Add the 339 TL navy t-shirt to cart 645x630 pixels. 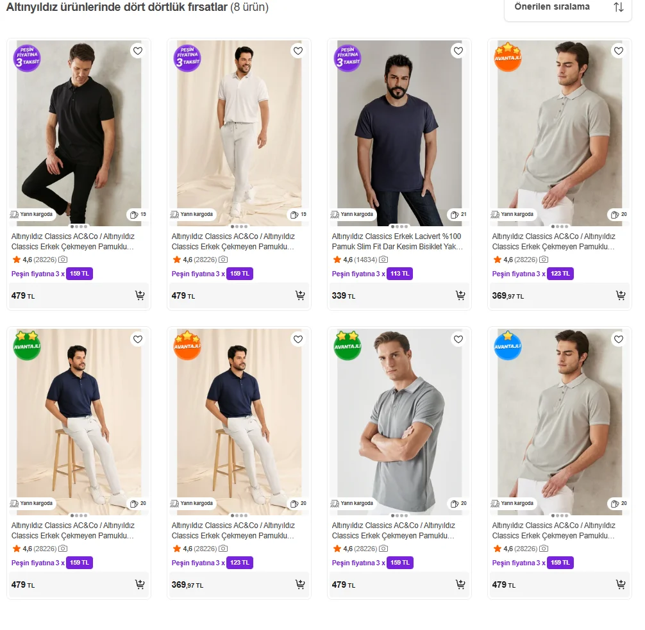(460, 295)
